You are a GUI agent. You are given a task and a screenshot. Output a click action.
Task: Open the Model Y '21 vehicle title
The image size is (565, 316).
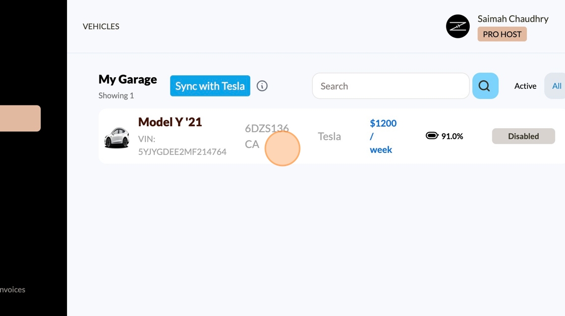[x=170, y=122]
